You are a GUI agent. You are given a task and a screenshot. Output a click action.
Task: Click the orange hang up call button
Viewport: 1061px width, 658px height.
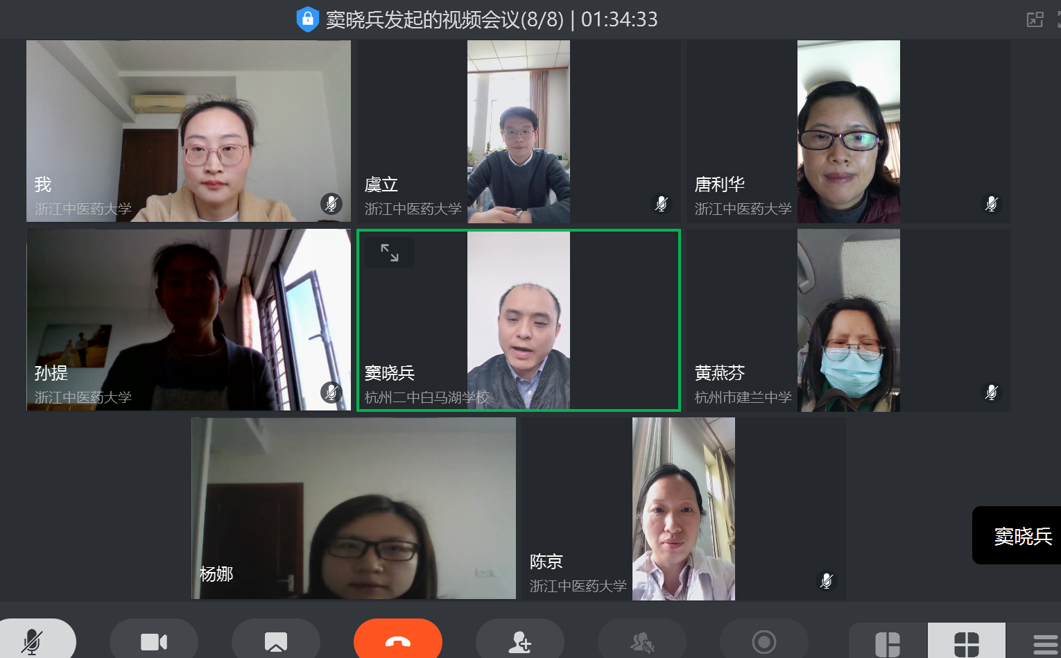[x=397, y=641]
